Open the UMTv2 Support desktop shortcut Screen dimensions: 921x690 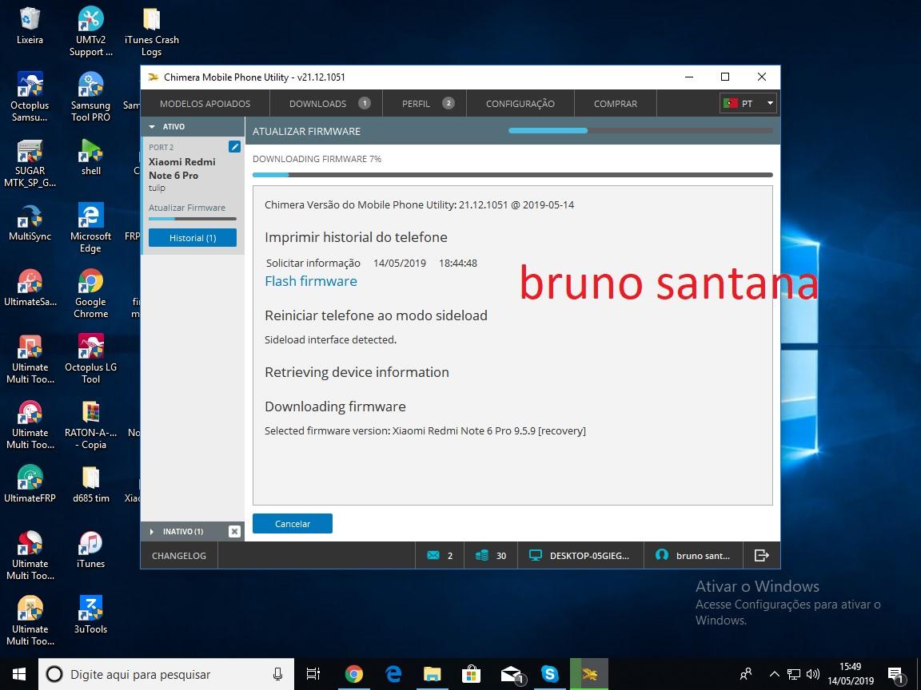click(x=90, y=32)
